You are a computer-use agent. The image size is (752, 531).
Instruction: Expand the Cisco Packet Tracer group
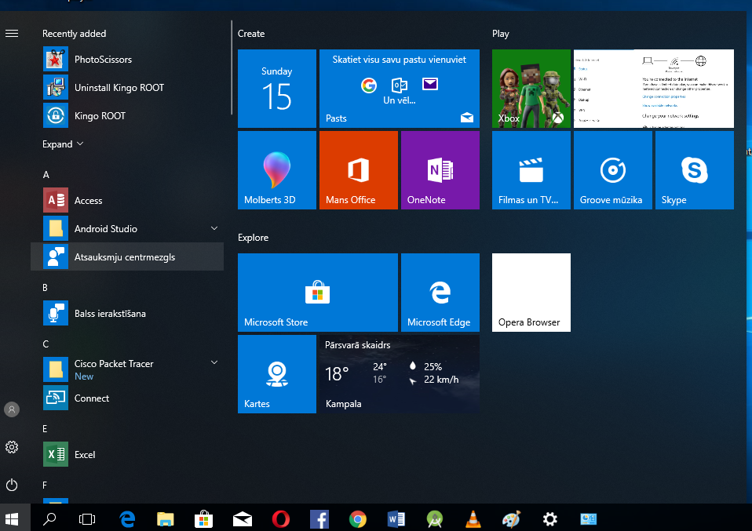tap(214, 362)
